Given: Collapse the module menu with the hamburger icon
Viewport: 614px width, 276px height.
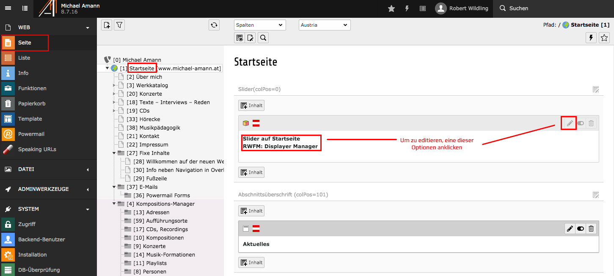Looking at the screenshot, I should [8, 8].
